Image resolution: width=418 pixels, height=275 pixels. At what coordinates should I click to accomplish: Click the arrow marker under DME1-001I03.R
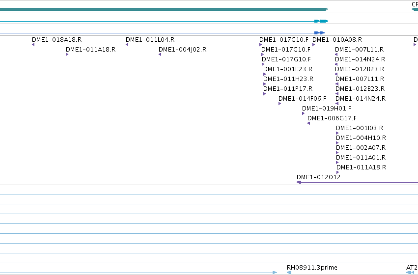pyautogui.click(x=337, y=133)
